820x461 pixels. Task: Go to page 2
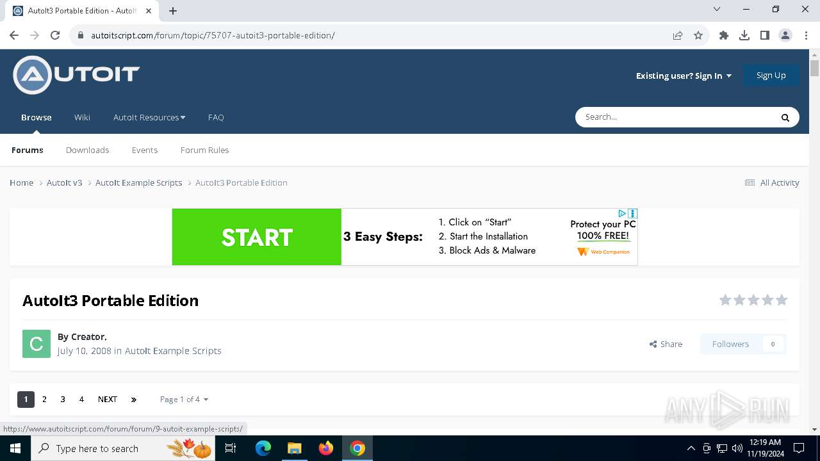(44, 400)
